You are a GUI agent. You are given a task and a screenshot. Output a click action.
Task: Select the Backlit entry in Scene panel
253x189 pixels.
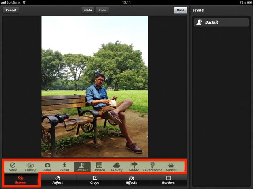[221, 22]
